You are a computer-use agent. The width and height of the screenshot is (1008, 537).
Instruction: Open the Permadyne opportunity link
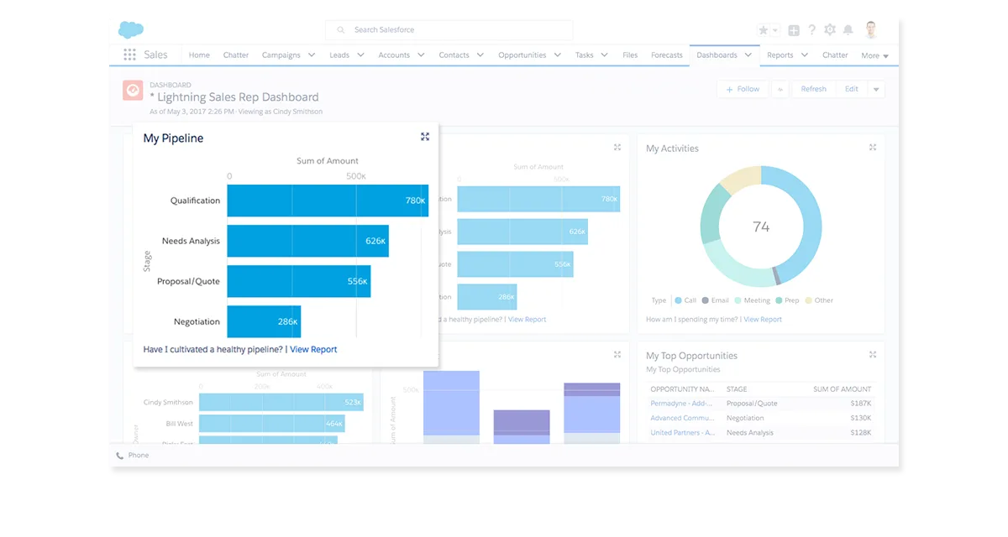coord(683,404)
